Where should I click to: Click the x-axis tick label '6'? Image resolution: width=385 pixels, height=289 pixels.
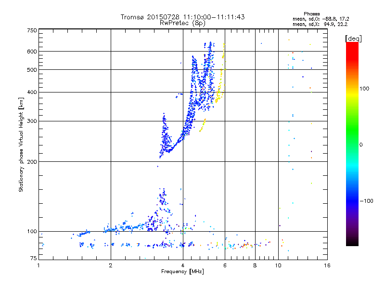[225, 265]
